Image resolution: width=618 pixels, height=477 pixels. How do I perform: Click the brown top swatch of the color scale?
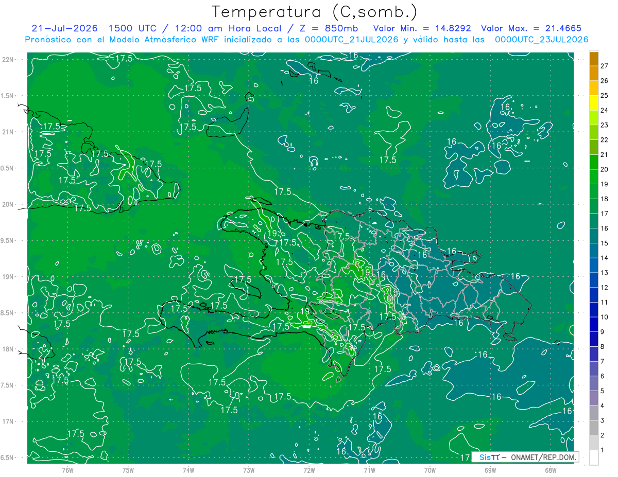point(594,59)
